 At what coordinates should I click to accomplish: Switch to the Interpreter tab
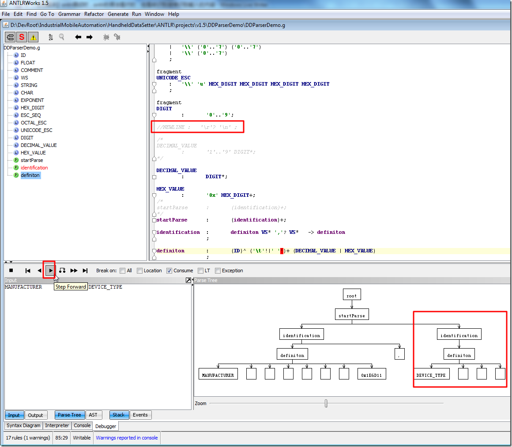(x=57, y=425)
